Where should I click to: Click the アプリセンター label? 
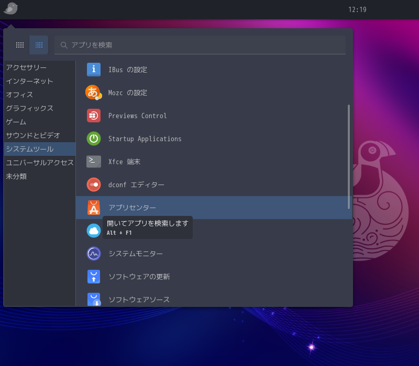[x=133, y=208]
